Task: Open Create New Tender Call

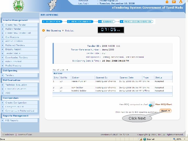Action: click(x=18, y=33)
